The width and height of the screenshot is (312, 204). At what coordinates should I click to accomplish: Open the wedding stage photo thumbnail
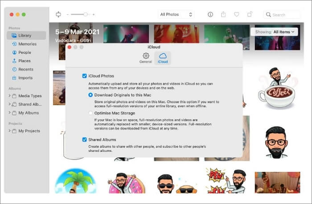277,183
